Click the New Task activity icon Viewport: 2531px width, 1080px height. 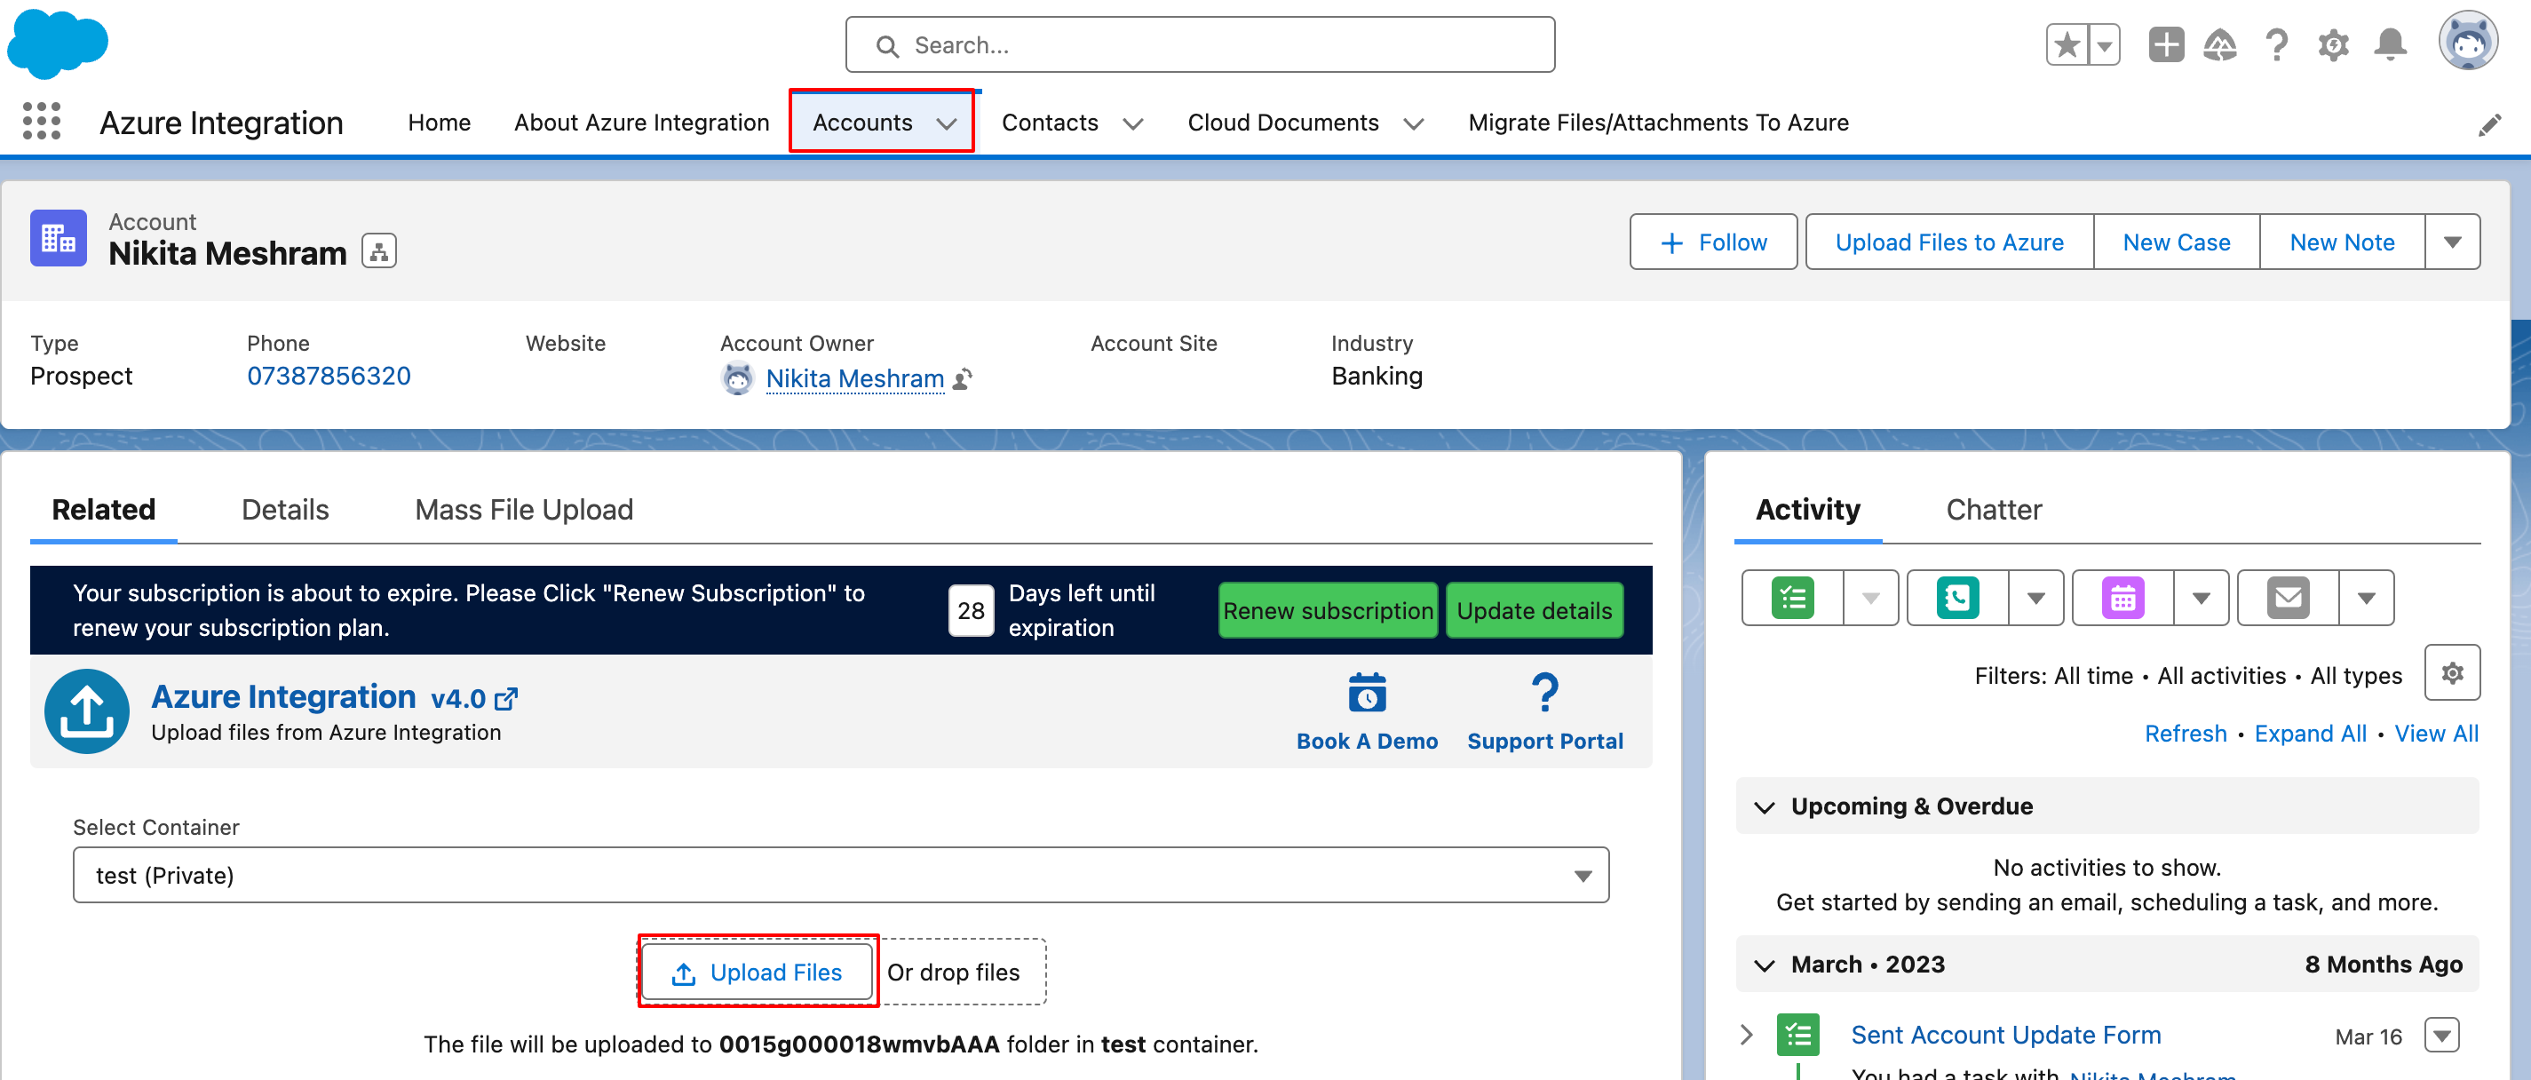(x=1792, y=598)
